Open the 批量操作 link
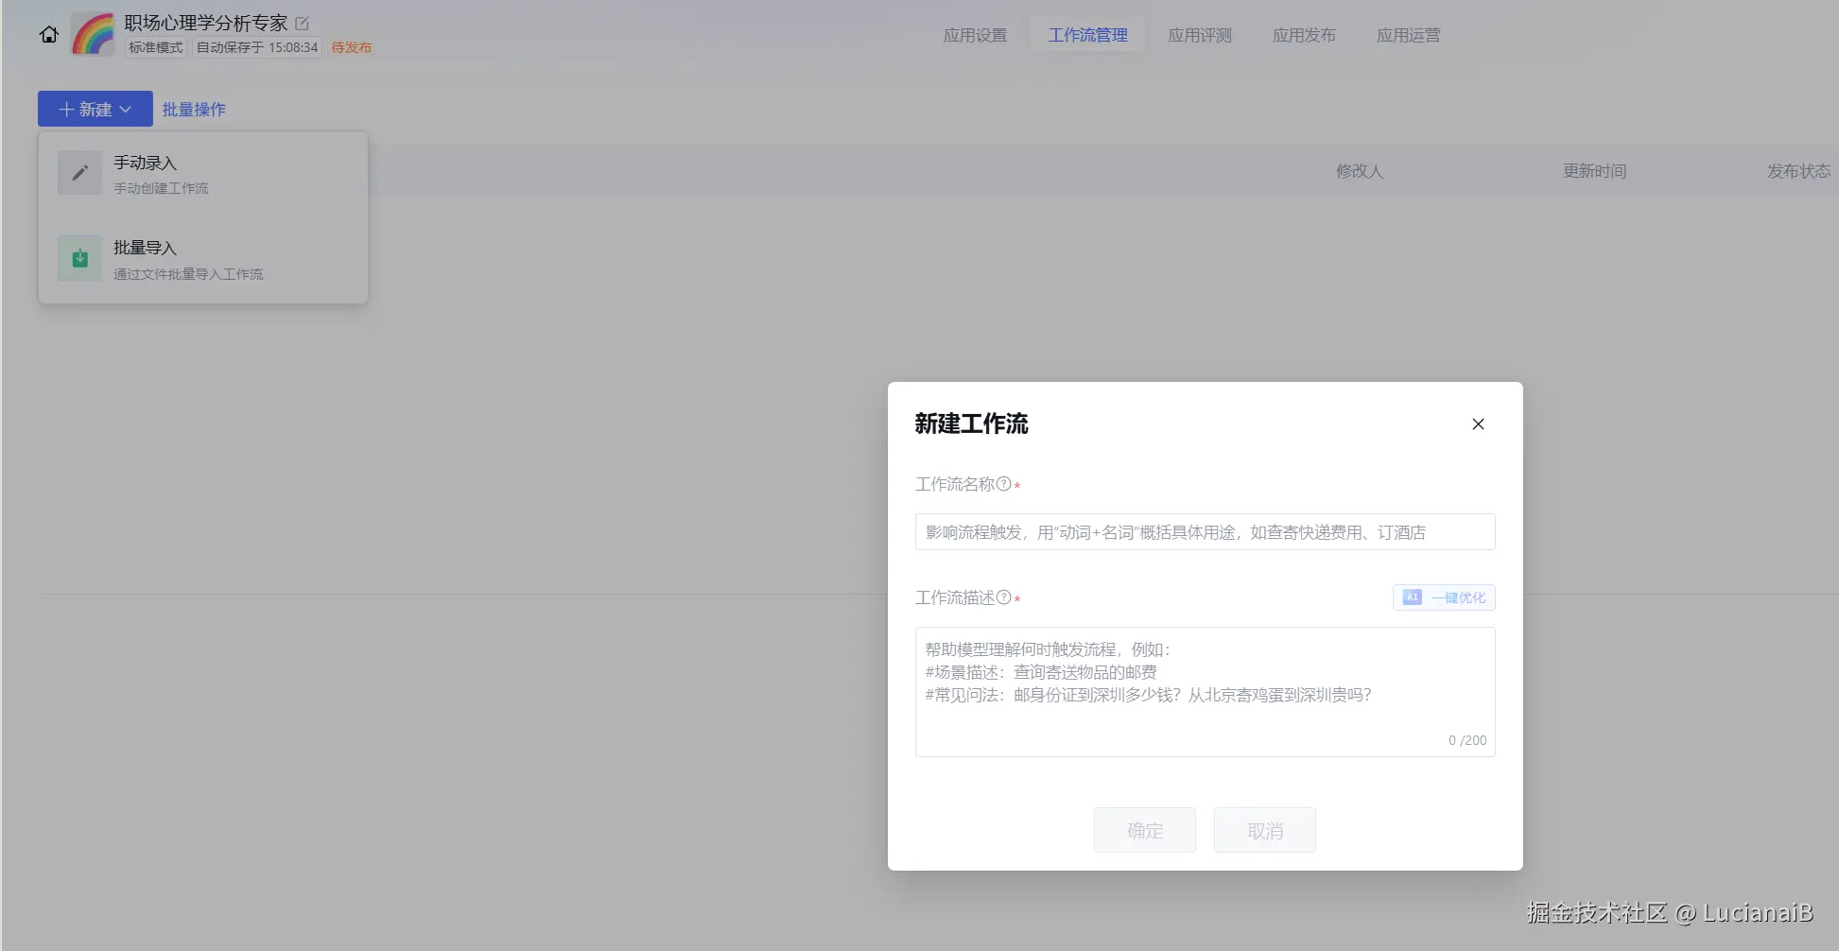The height and width of the screenshot is (951, 1839). coord(194,109)
